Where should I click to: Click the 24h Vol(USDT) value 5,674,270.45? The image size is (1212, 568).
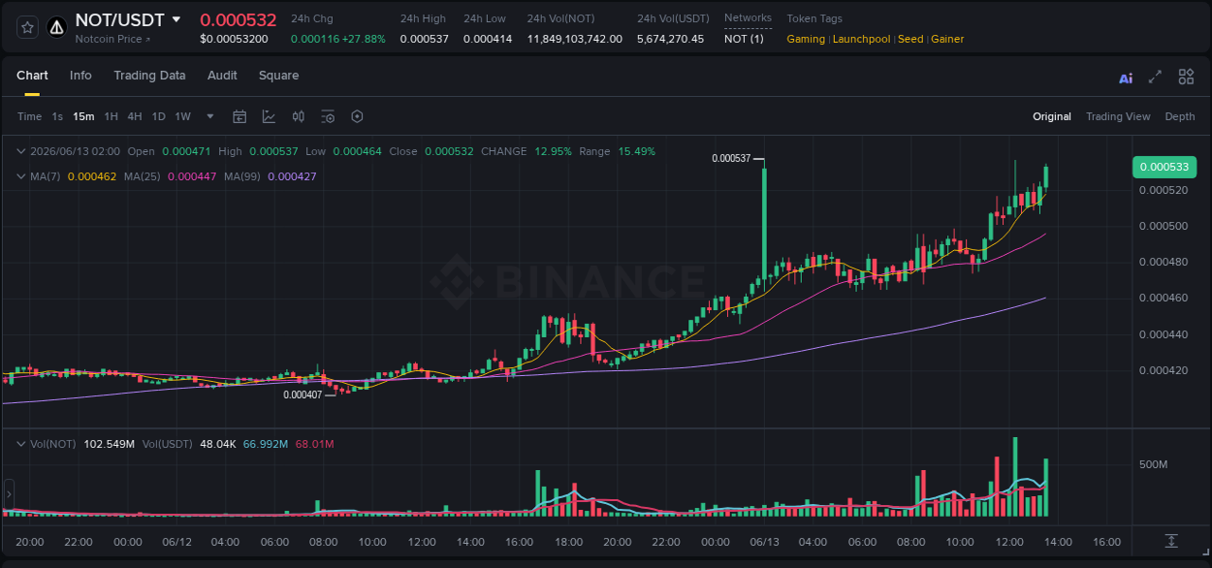[x=671, y=39]
